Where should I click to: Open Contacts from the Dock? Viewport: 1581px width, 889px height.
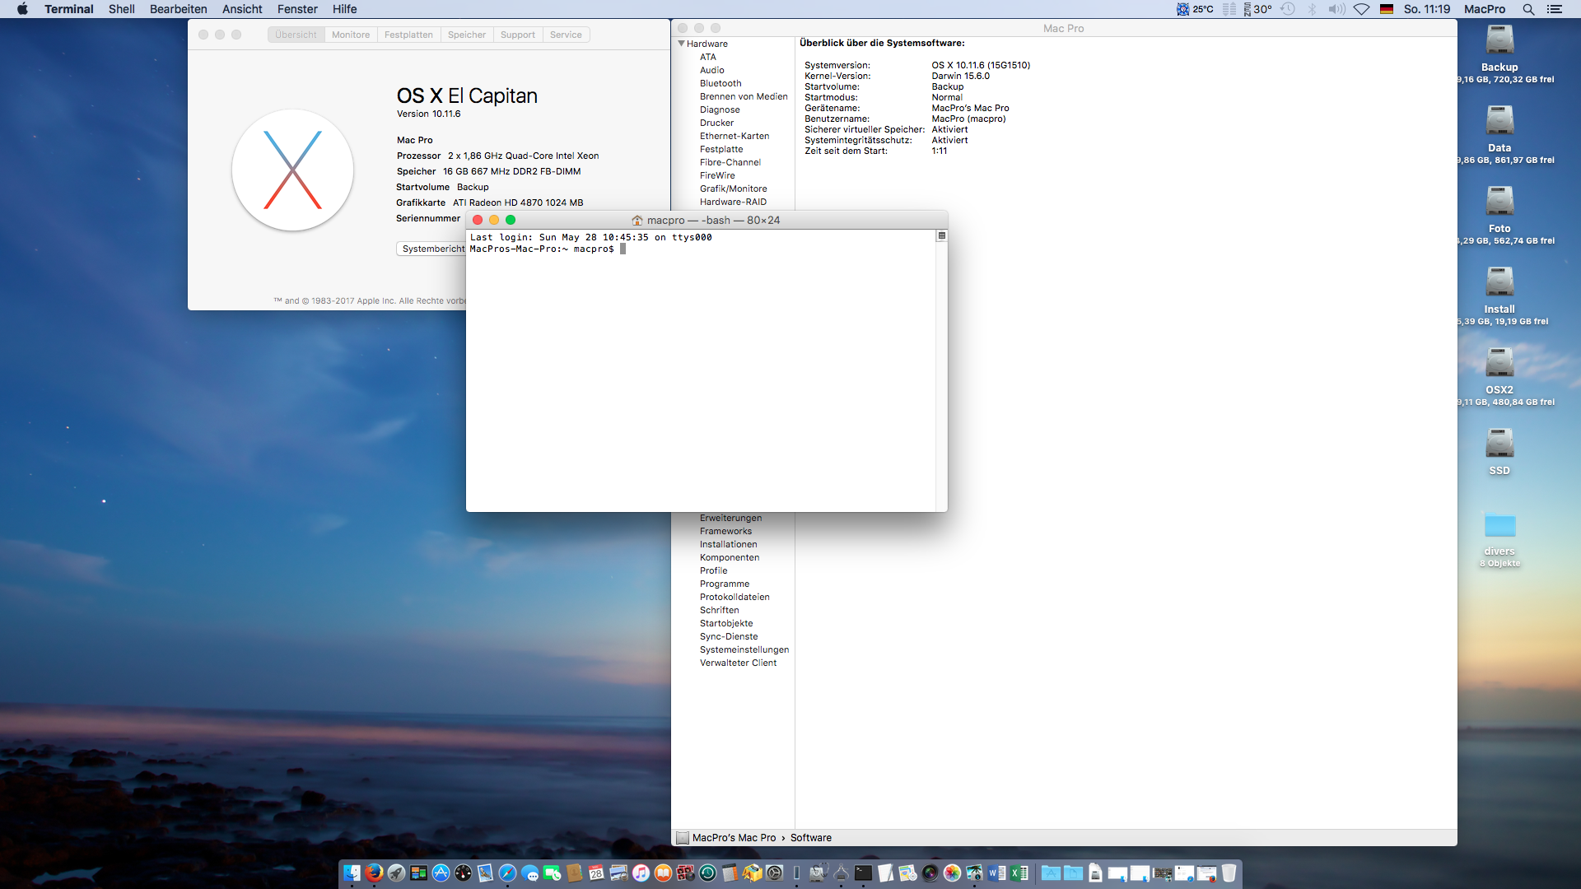point(574,873)
